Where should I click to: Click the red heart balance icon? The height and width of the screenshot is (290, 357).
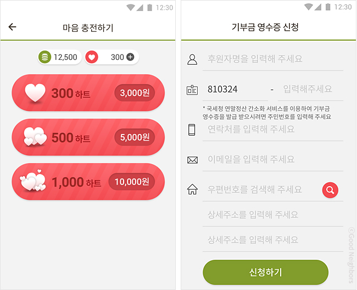92,57
